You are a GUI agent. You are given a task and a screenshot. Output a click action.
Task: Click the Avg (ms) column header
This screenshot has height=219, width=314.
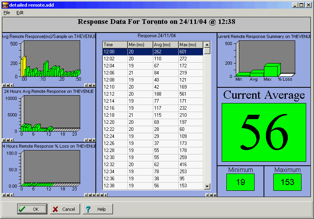165,45
